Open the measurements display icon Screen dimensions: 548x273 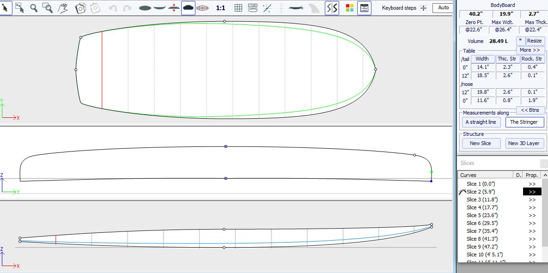253,8
